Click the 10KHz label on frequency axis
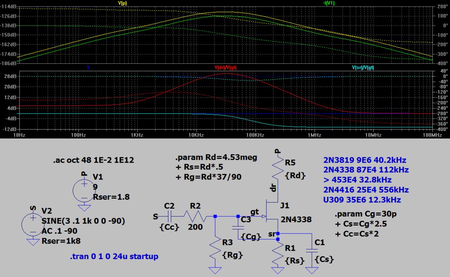The height and width of the screenshot is (277, 450). click(x=196, y=134)
